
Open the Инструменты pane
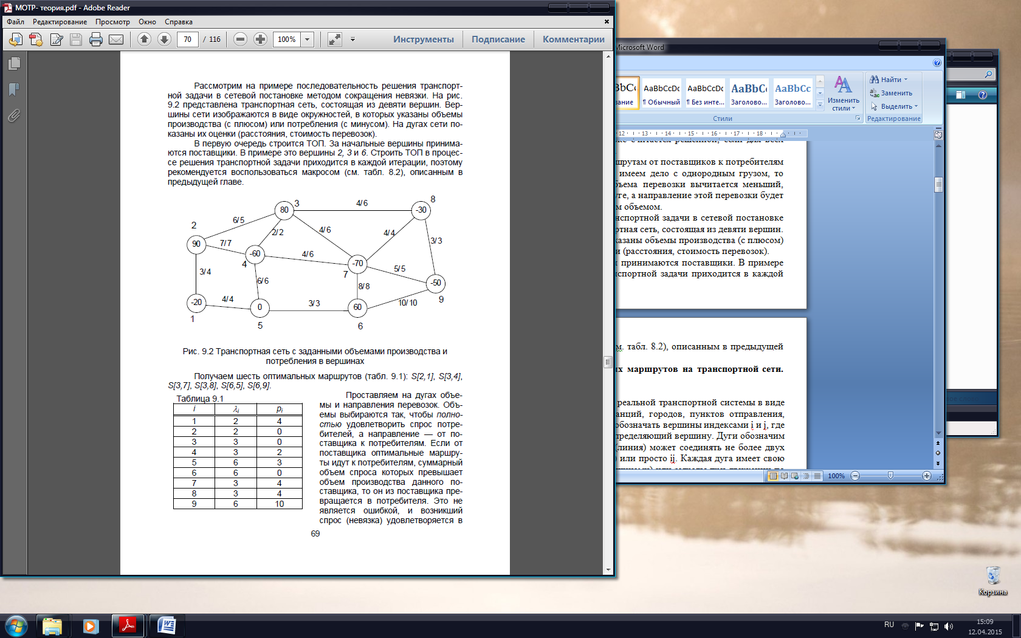click(424, 39)
